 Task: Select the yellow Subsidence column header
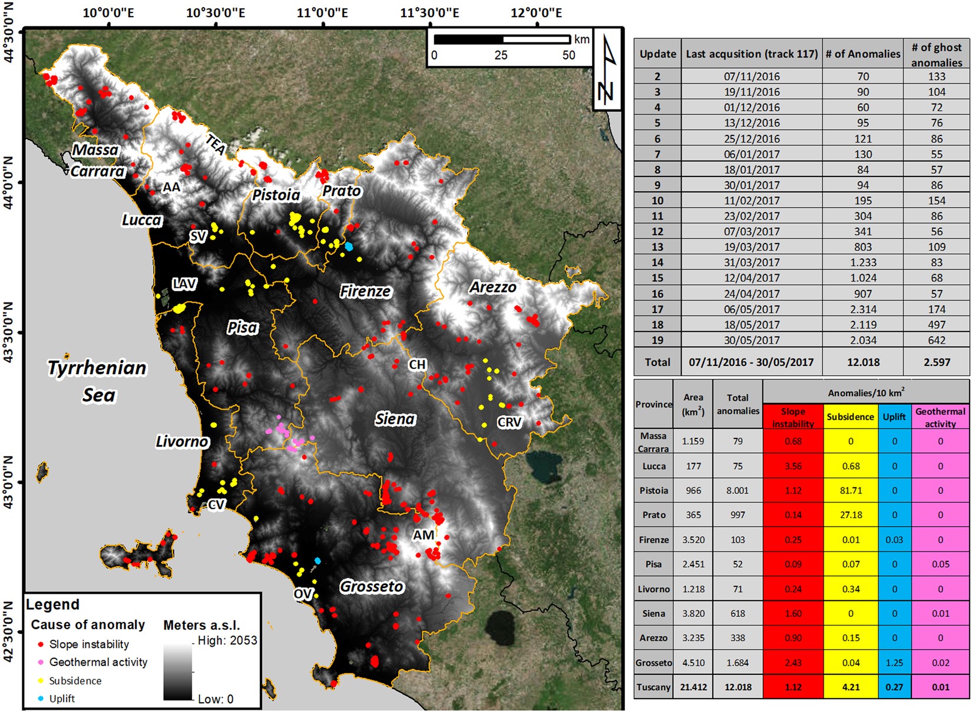point(850,417)
